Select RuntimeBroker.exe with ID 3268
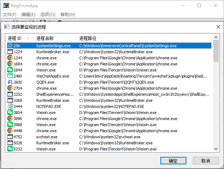This screenshot has height=169, width=224. pos(109,100)
